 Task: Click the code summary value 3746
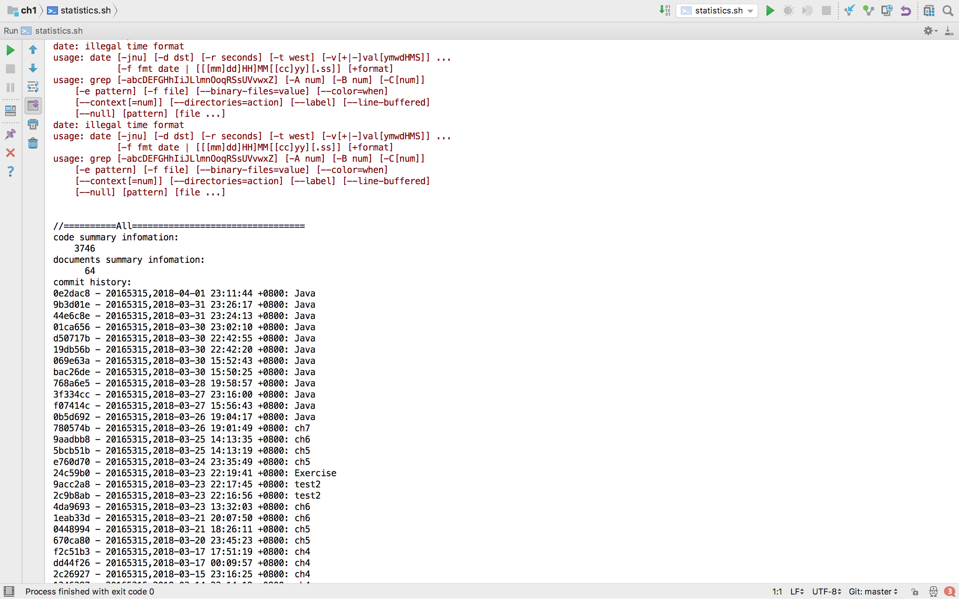[x=84, y=248]
